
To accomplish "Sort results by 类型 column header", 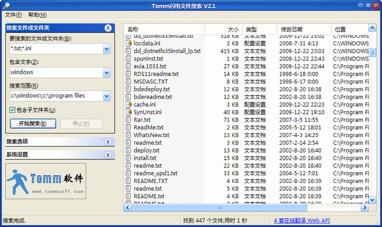I will [260, 30].
